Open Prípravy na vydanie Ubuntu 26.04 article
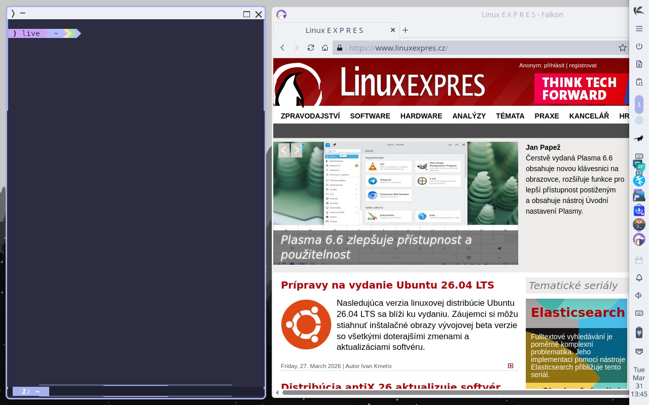The height and width of the screenshot is (405, 649). coord(387,285)
